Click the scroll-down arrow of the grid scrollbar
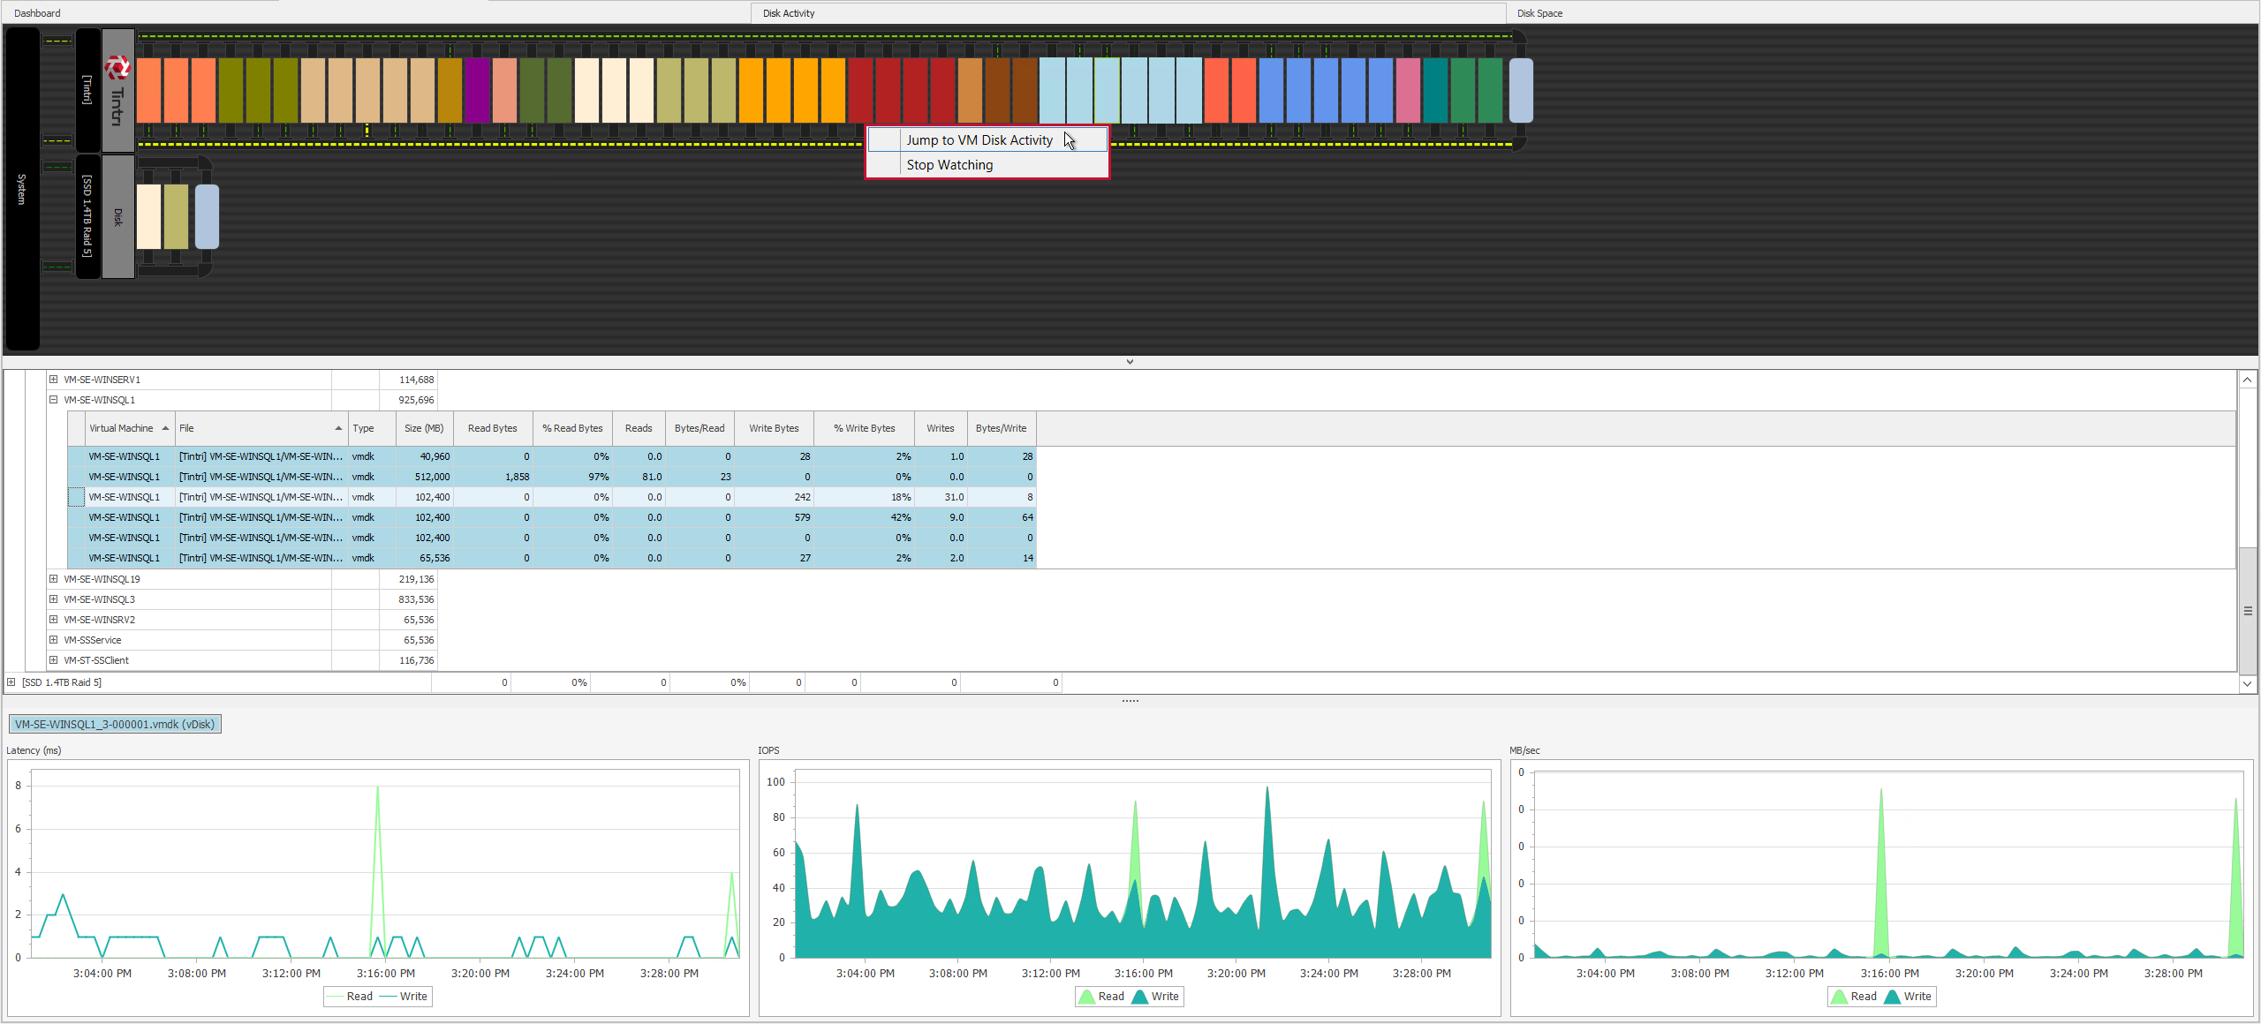The height and width of the screenshot is (1024, 2261). [2248, 683]
